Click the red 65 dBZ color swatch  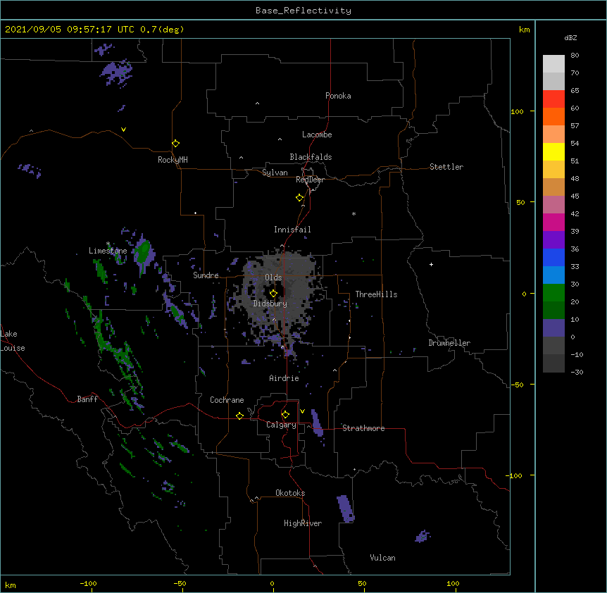pyautogui.click(x=553, y=99)
